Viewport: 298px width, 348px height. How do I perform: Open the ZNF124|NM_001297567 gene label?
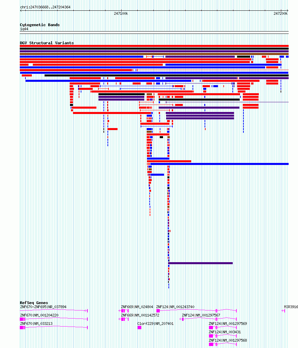(201, 315)
